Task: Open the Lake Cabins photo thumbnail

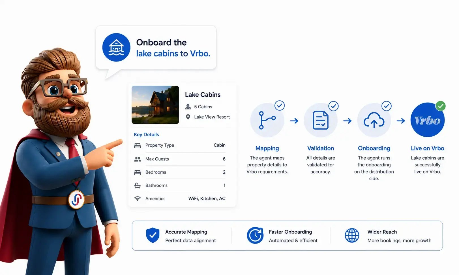Action: (x=155, y=105)
